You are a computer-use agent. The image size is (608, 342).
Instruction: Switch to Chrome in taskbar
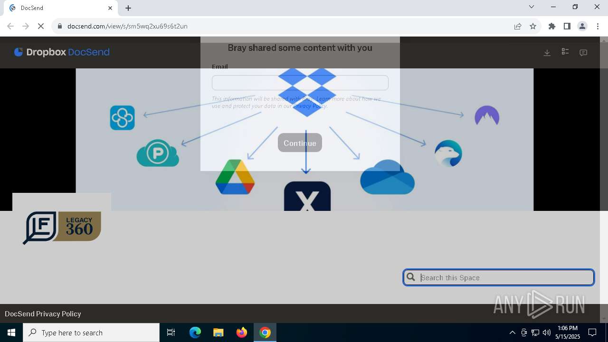click(x=265, y=332)
